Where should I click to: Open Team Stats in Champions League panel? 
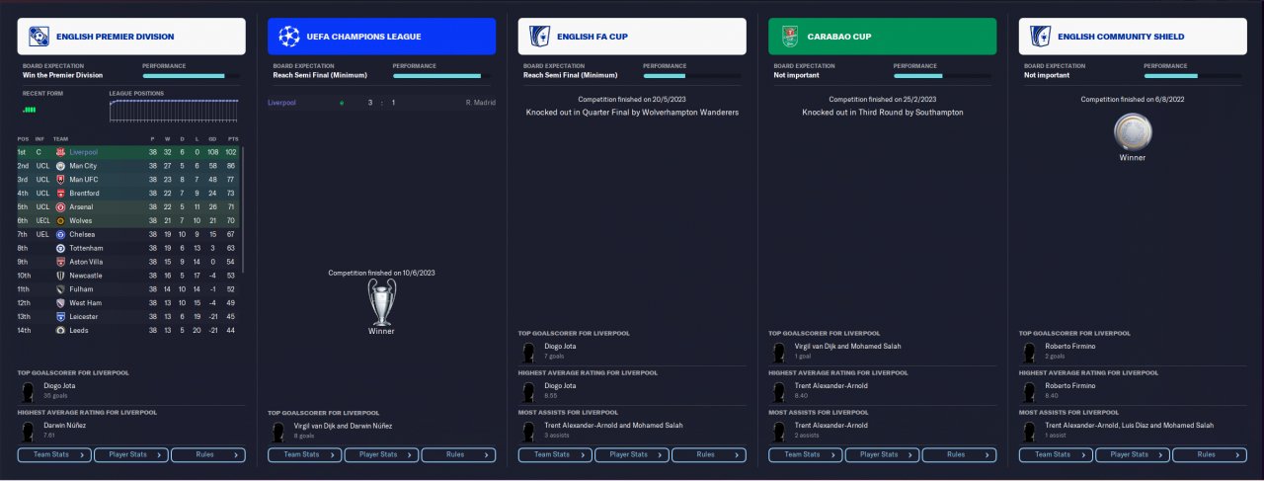tap(305, 454)
